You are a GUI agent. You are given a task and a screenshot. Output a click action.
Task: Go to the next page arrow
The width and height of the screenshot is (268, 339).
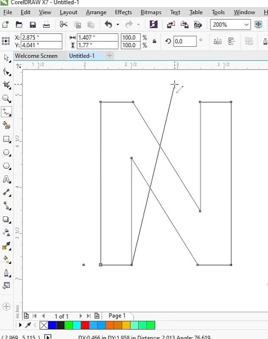81,316
